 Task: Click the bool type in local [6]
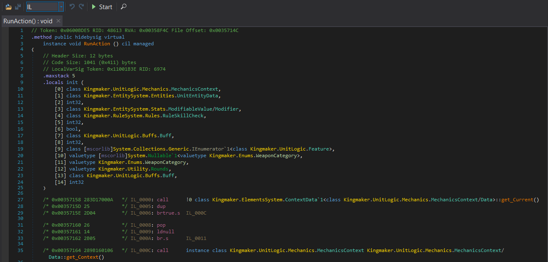[x=72, y=129]
